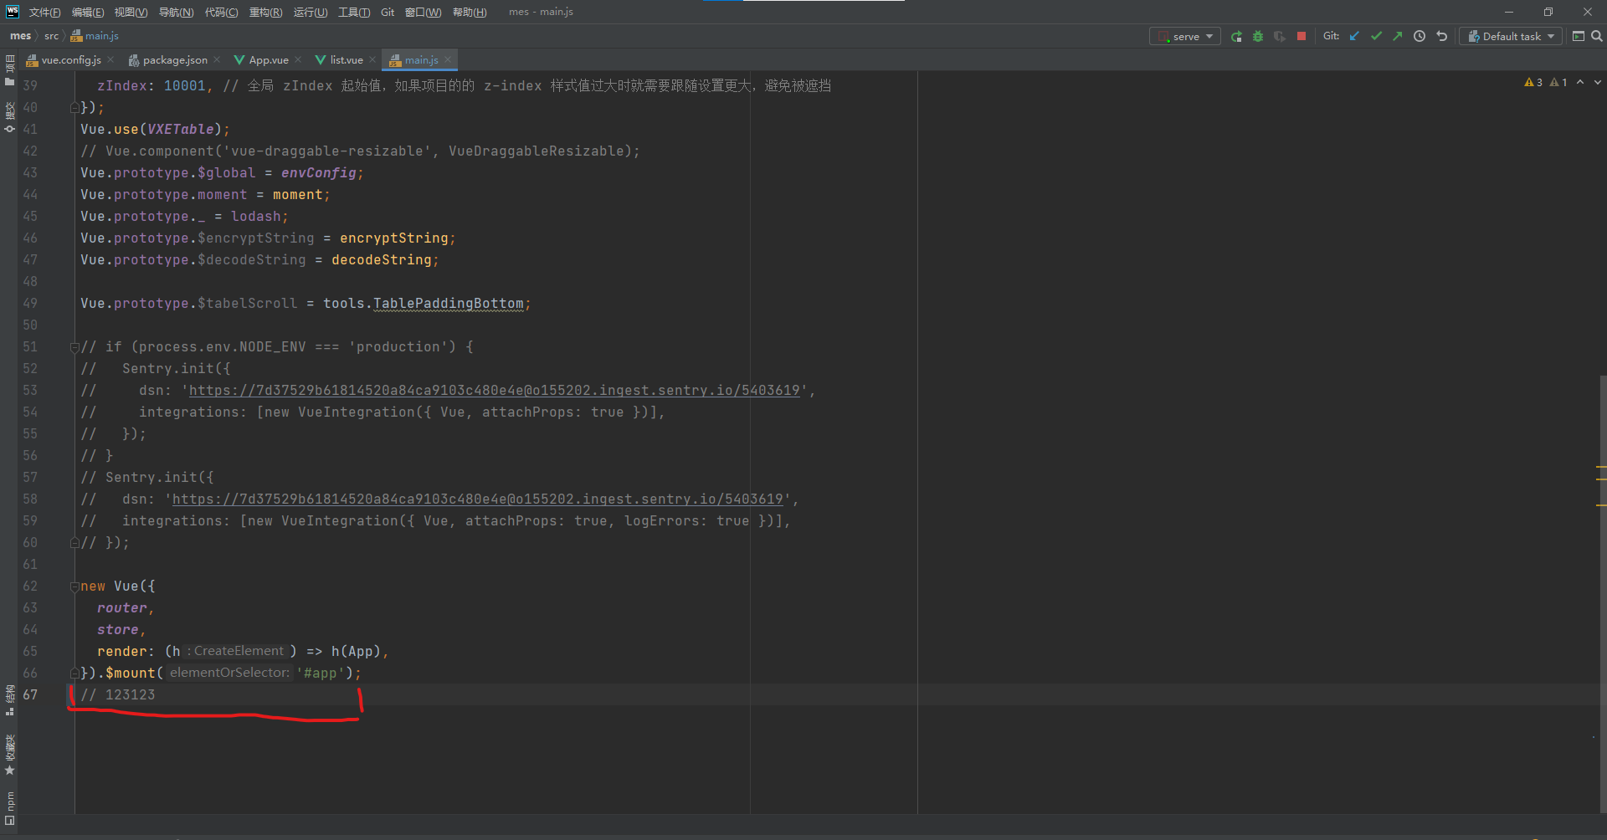Start debugging with the bug icon

(1257, 36)
